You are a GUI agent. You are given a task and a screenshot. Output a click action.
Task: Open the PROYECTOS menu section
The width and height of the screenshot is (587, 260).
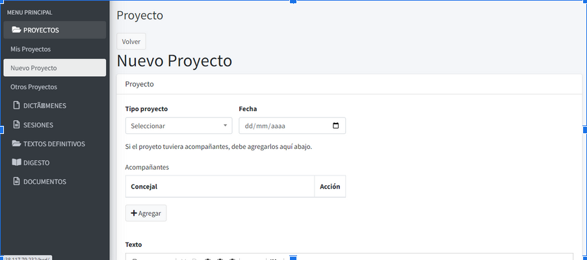tap(55, 30)
